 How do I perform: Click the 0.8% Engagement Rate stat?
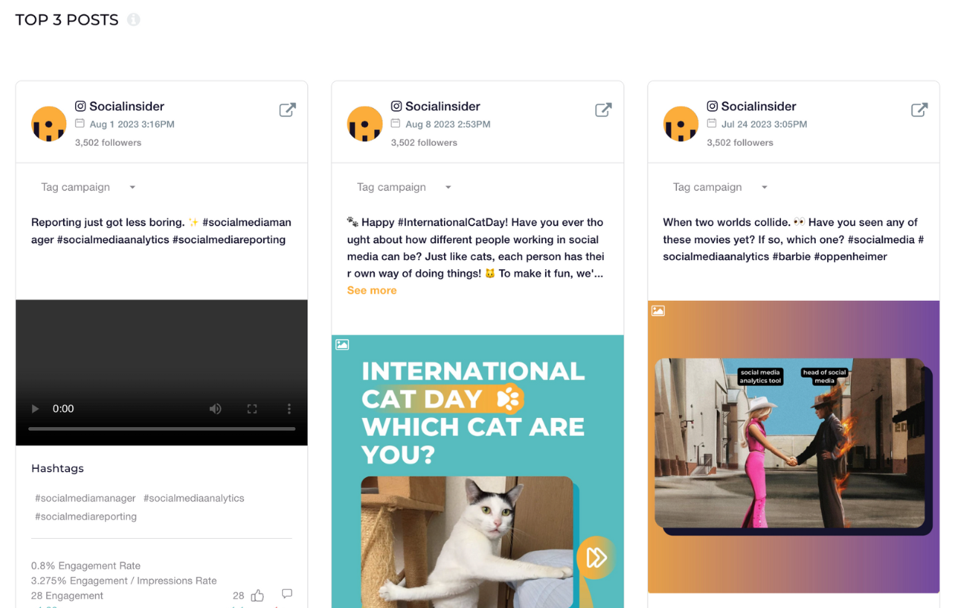coord(86,566)
